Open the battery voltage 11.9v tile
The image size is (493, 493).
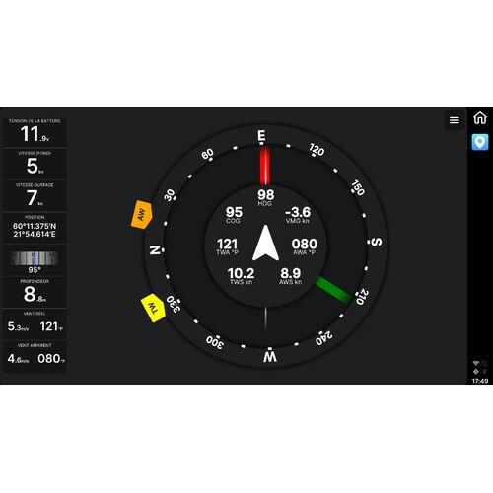[x=35, y=132]
